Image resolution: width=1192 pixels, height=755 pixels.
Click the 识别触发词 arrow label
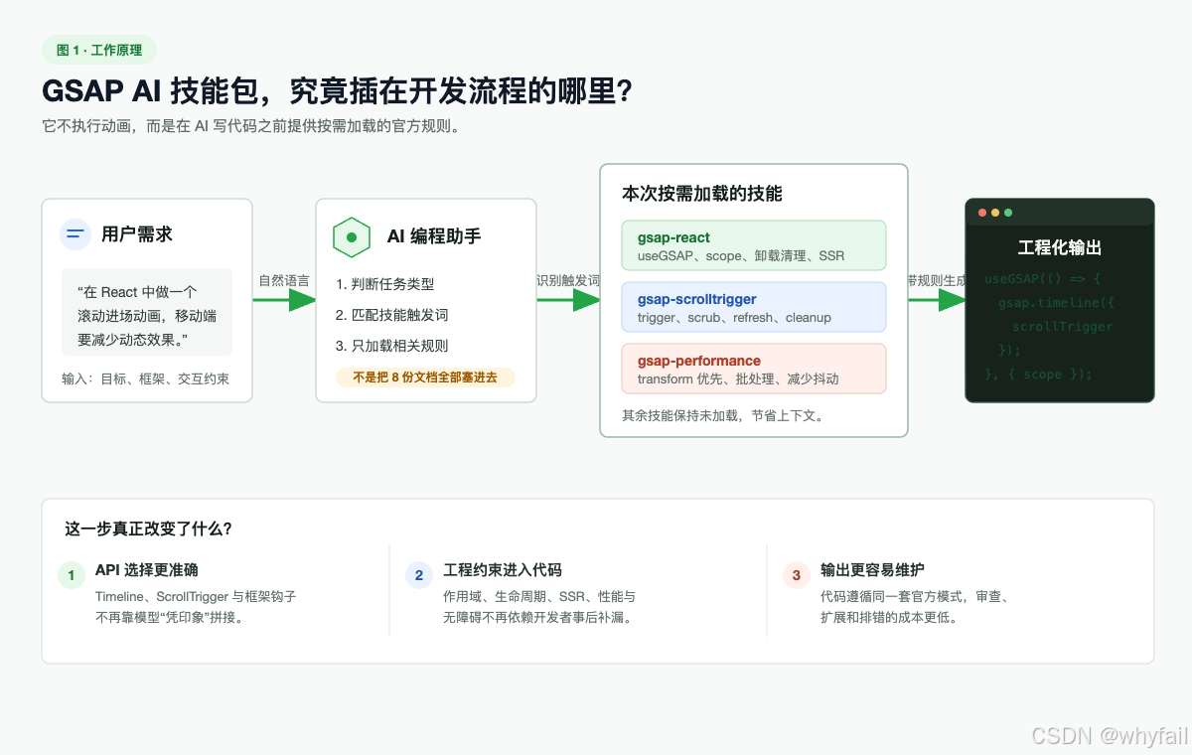click(x=568, y=281)
